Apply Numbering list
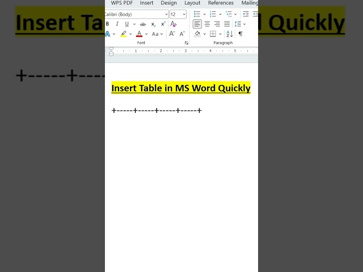The width and height of the screenshot is (363, 272). (213, 14)
